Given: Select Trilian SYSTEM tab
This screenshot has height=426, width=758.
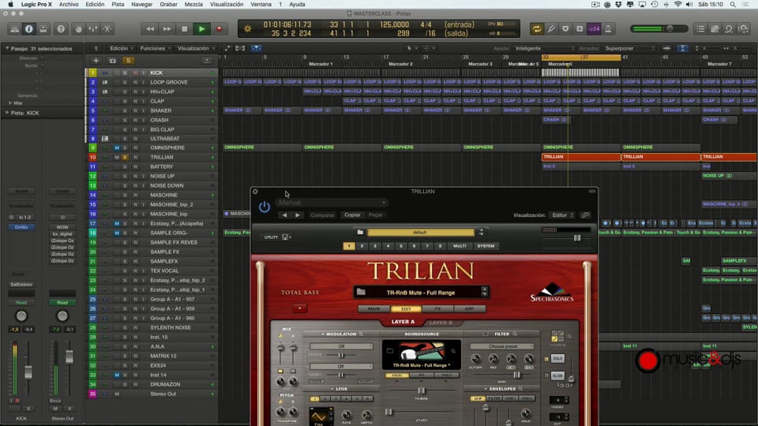Looking at the screenshot, I should (486, 246).
